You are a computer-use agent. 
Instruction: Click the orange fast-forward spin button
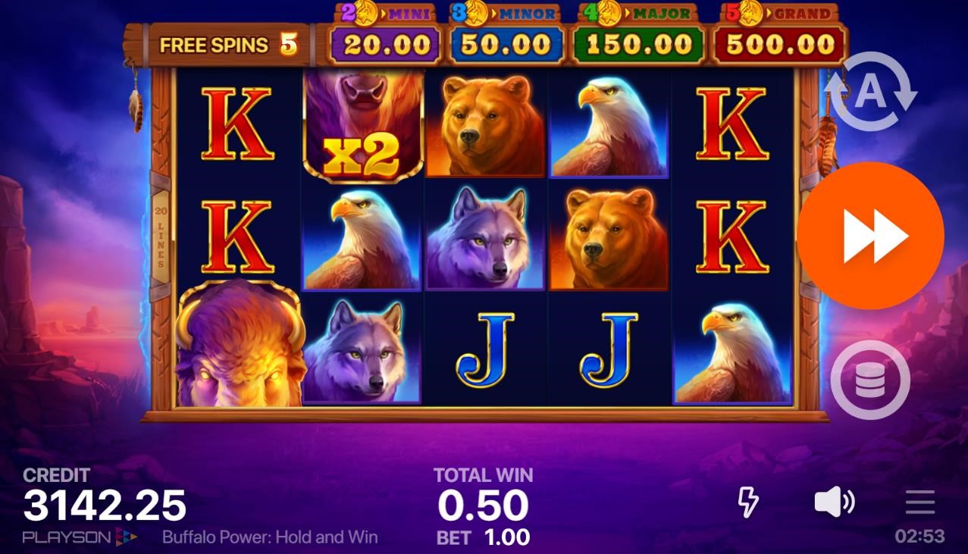pos(871,235)
